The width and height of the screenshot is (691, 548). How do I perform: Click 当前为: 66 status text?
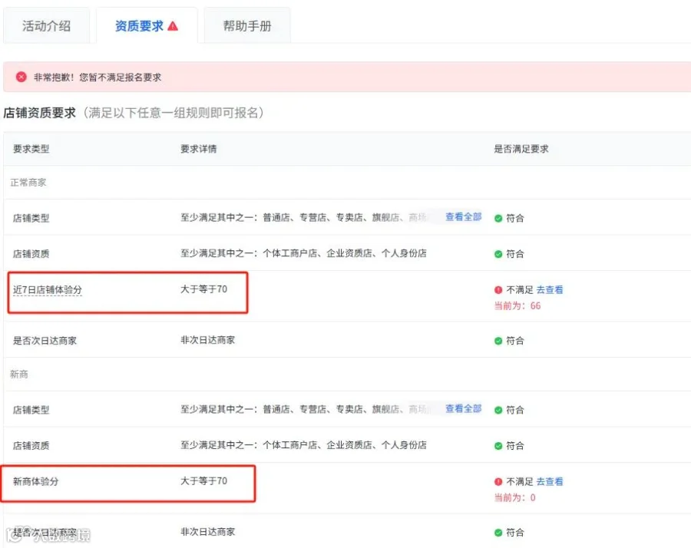pos(517,305)
